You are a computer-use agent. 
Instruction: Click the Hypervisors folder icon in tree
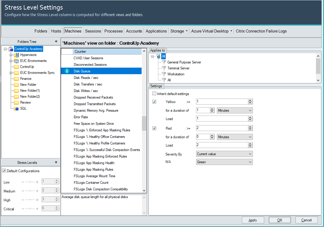point(17,55)
